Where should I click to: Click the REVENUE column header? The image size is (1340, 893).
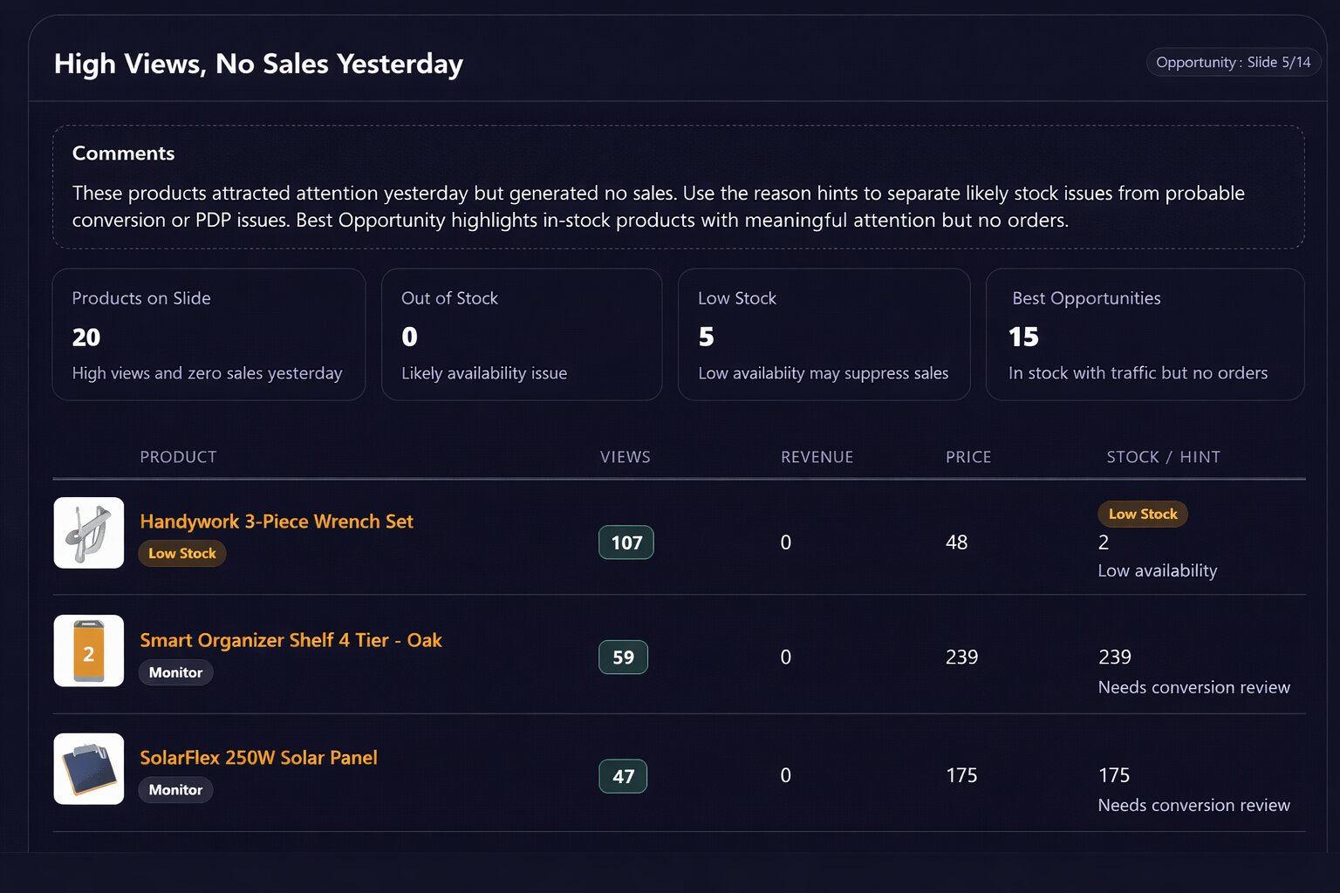click(x=817, y=457)
